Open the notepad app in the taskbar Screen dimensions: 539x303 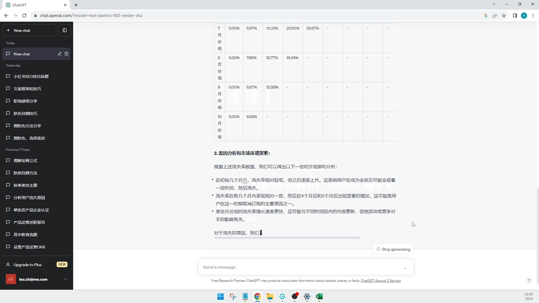245,296
